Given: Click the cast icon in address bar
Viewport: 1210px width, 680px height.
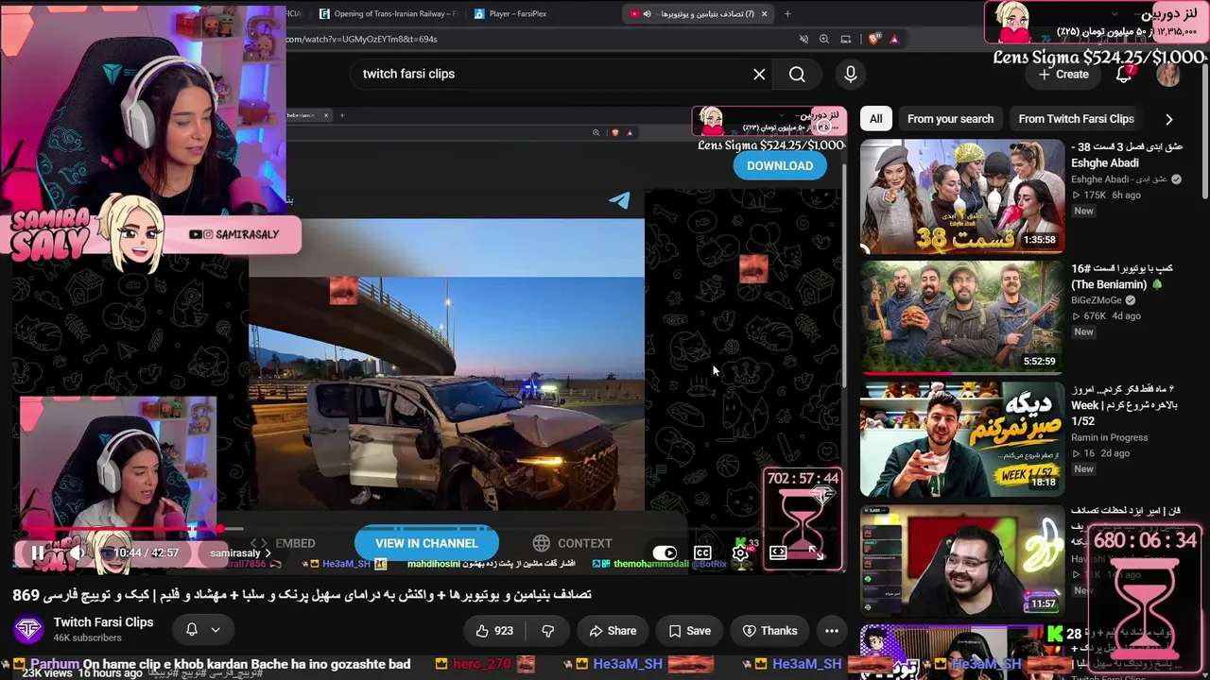Looking at the screenshot, I should 846,39.
